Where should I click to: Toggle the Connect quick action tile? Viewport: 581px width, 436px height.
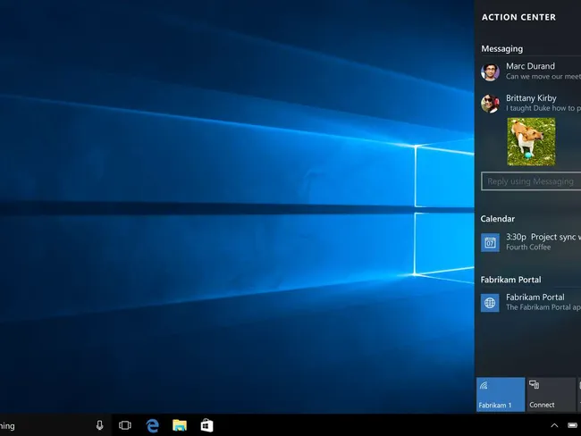tap(552, 394)
